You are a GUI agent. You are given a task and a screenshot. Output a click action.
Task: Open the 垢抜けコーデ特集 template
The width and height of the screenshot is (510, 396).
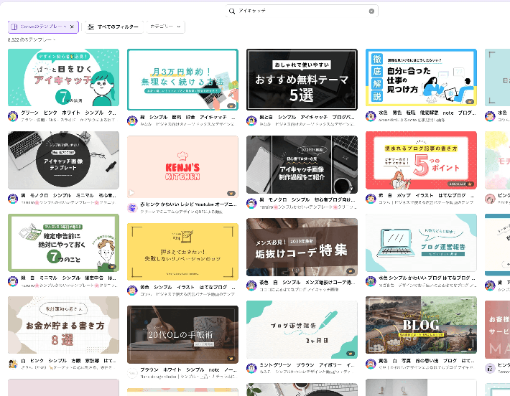click(302, 247)
